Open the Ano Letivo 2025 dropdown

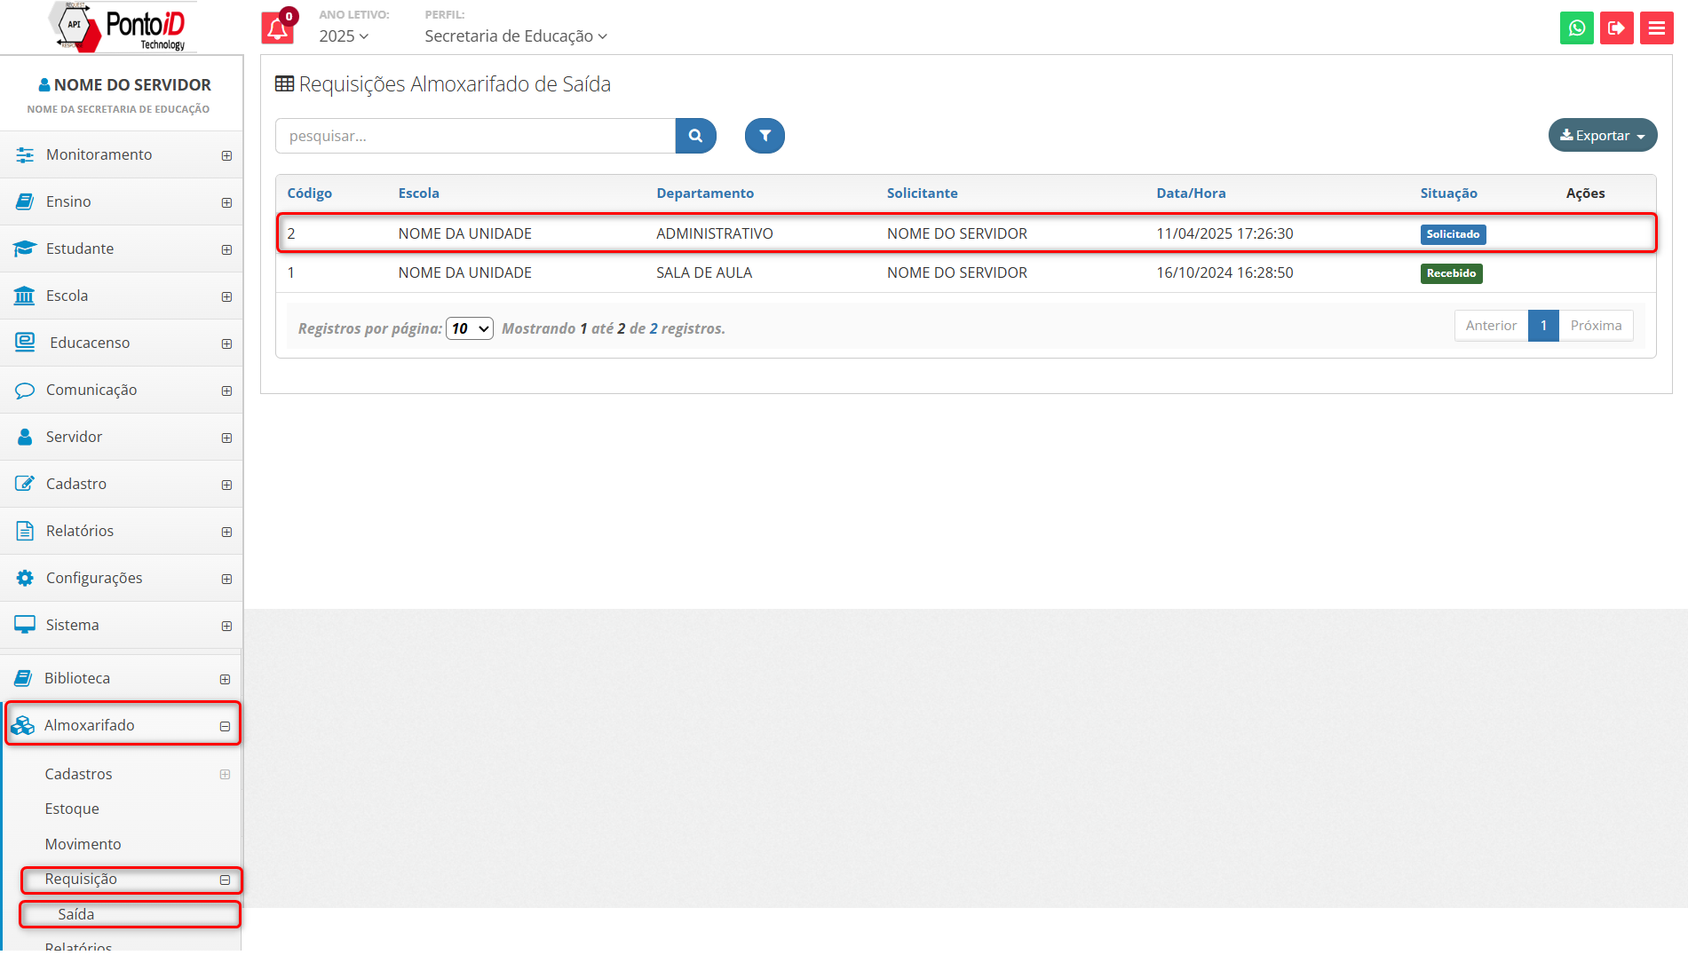click(x=344, y=36)
